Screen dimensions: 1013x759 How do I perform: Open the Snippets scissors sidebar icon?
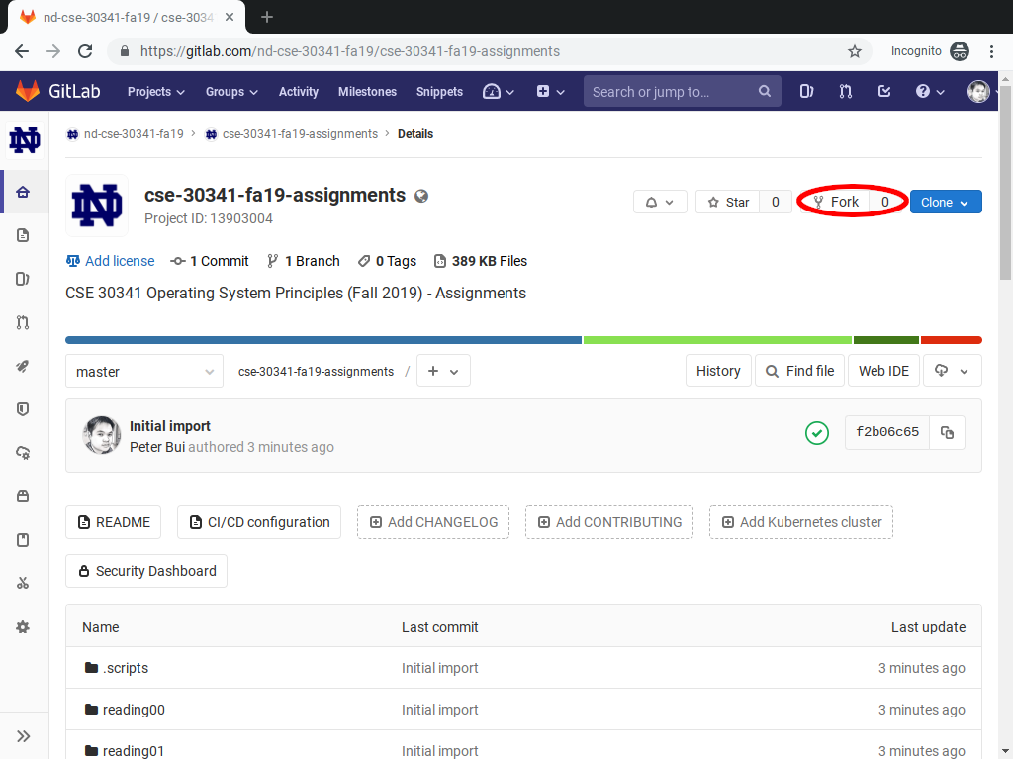click(23, 583)
